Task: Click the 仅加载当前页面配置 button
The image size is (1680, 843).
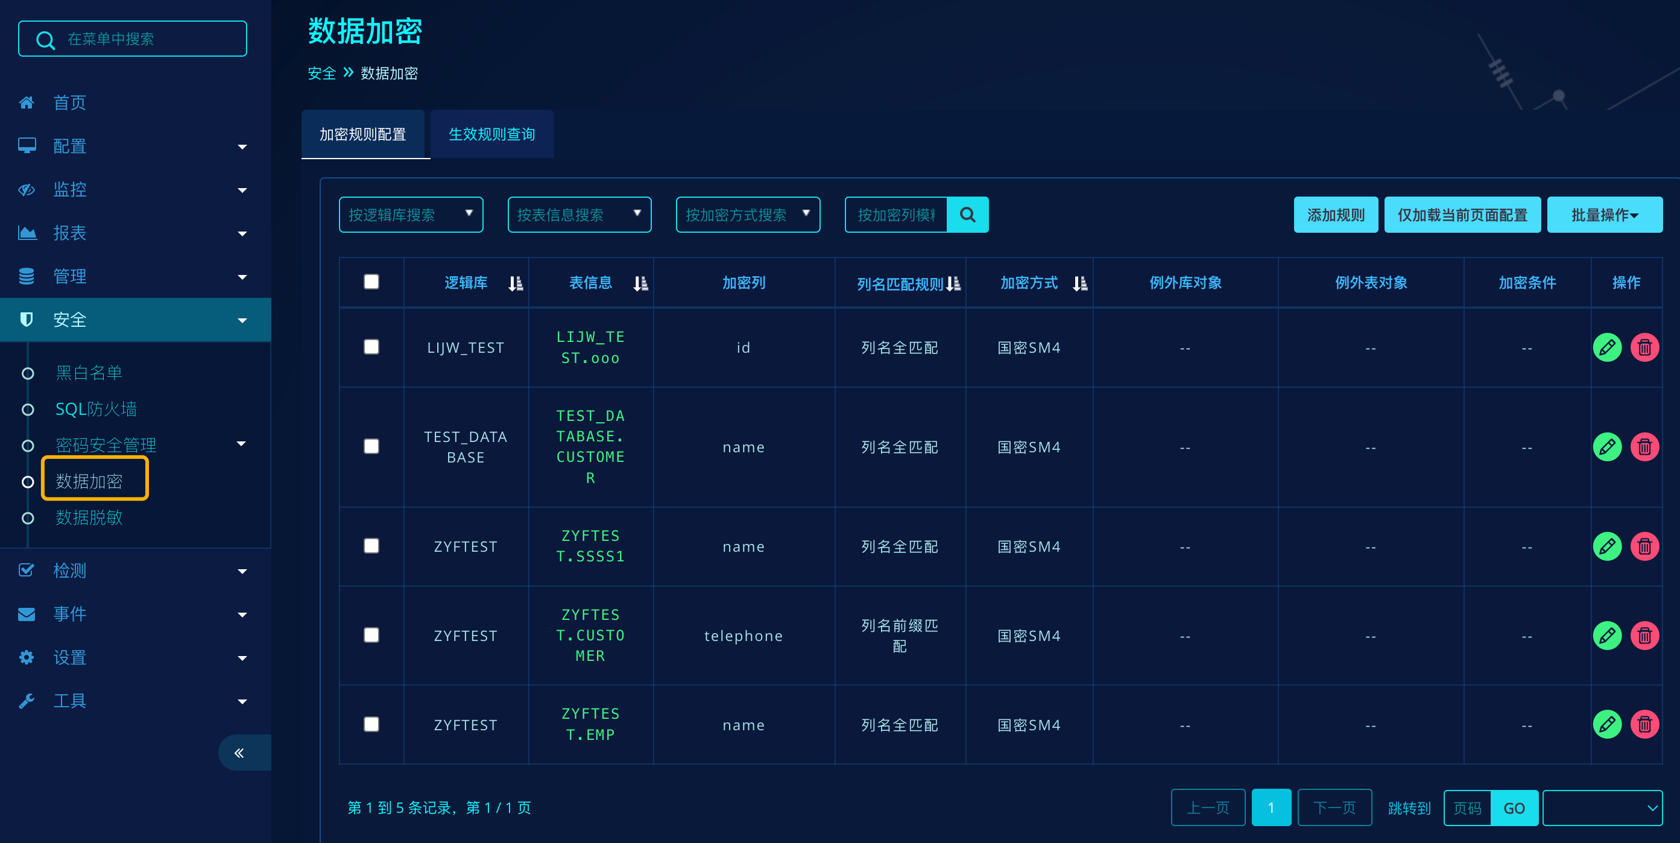Action: 1462,215
